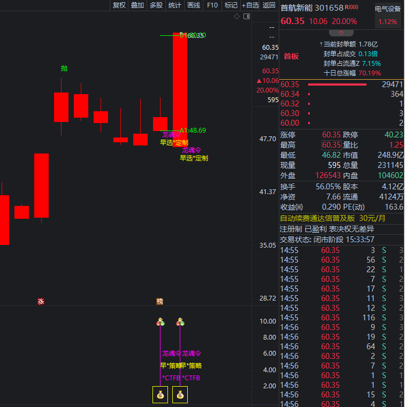The image size is (405, 407).
Task: Open the 统计 statistics menu
Action: click(x=175, y=5)
